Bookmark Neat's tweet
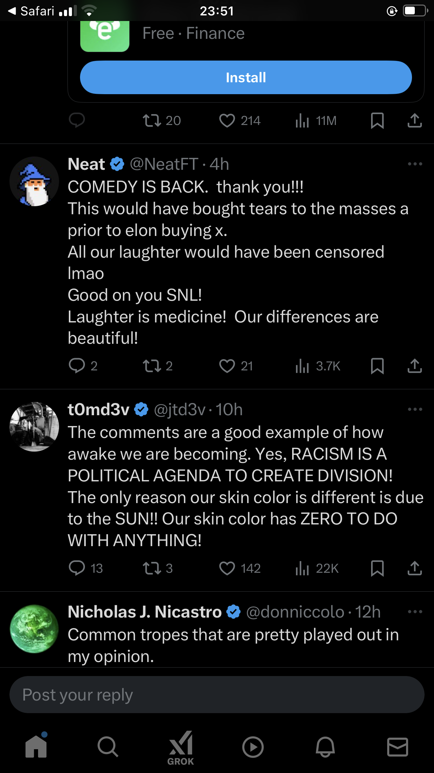 coord(377,366)
